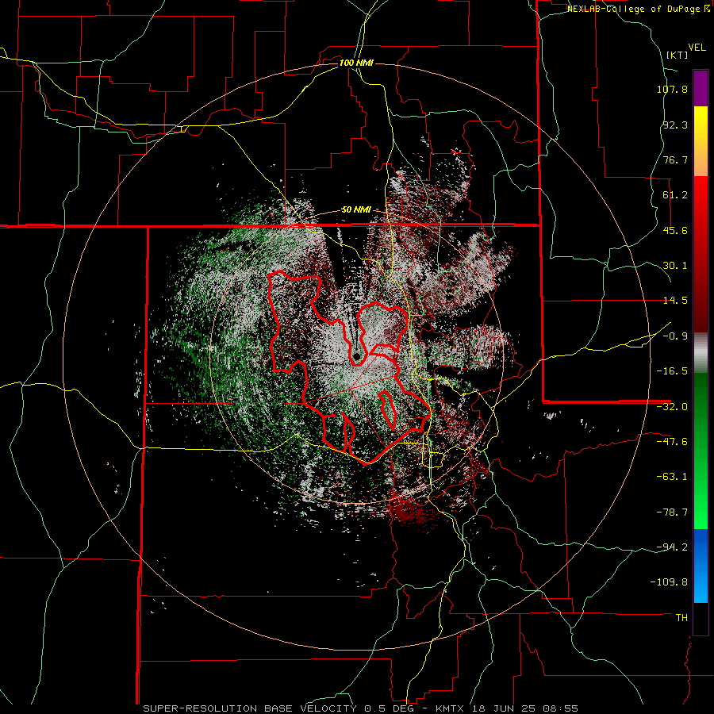Click the KMTX radar site black dot
Viewport: 714px width, 714px height.
356,356
